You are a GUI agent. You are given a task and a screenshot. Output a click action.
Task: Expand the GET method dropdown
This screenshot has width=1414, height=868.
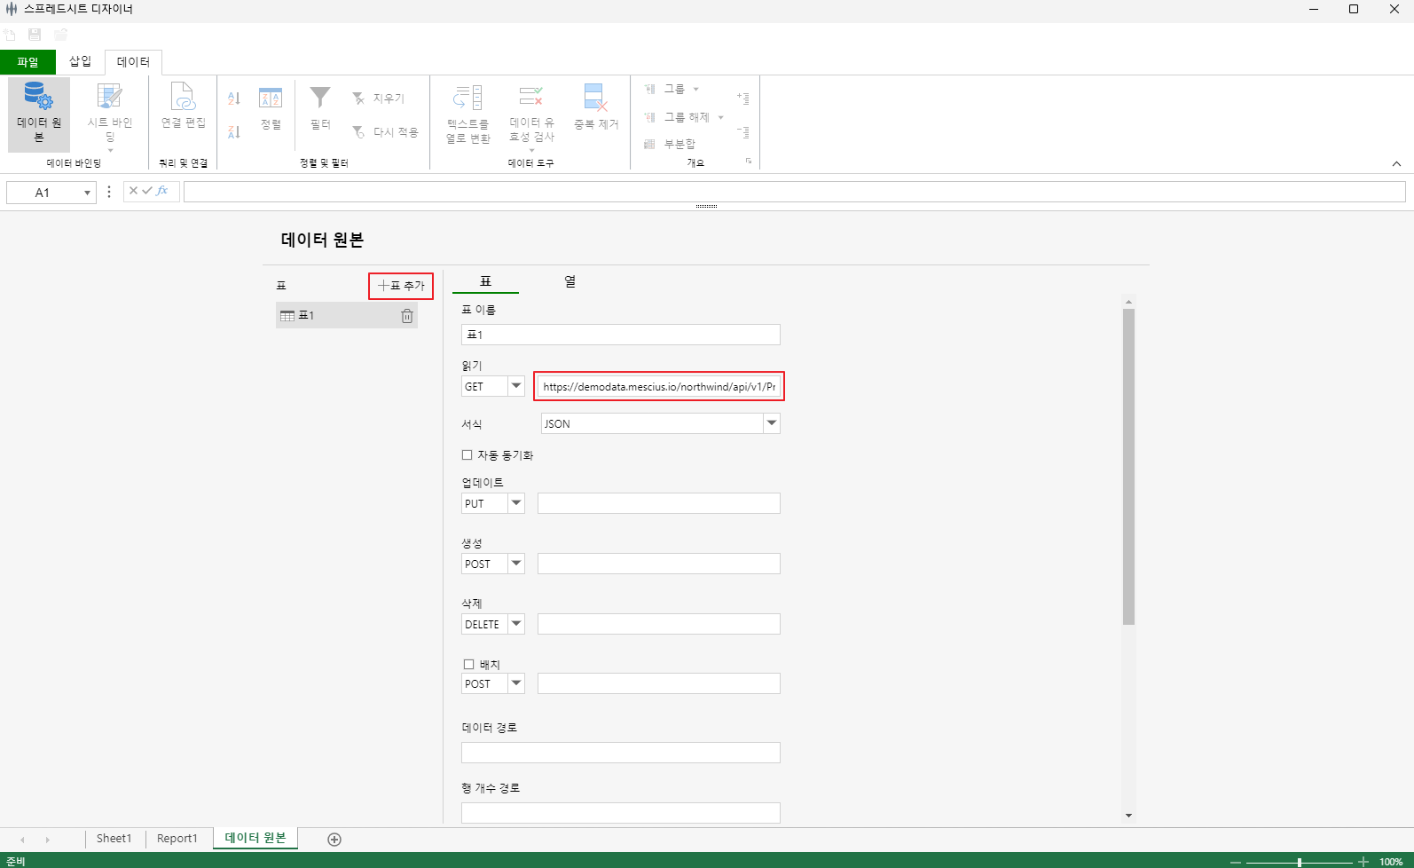point(516,386)
